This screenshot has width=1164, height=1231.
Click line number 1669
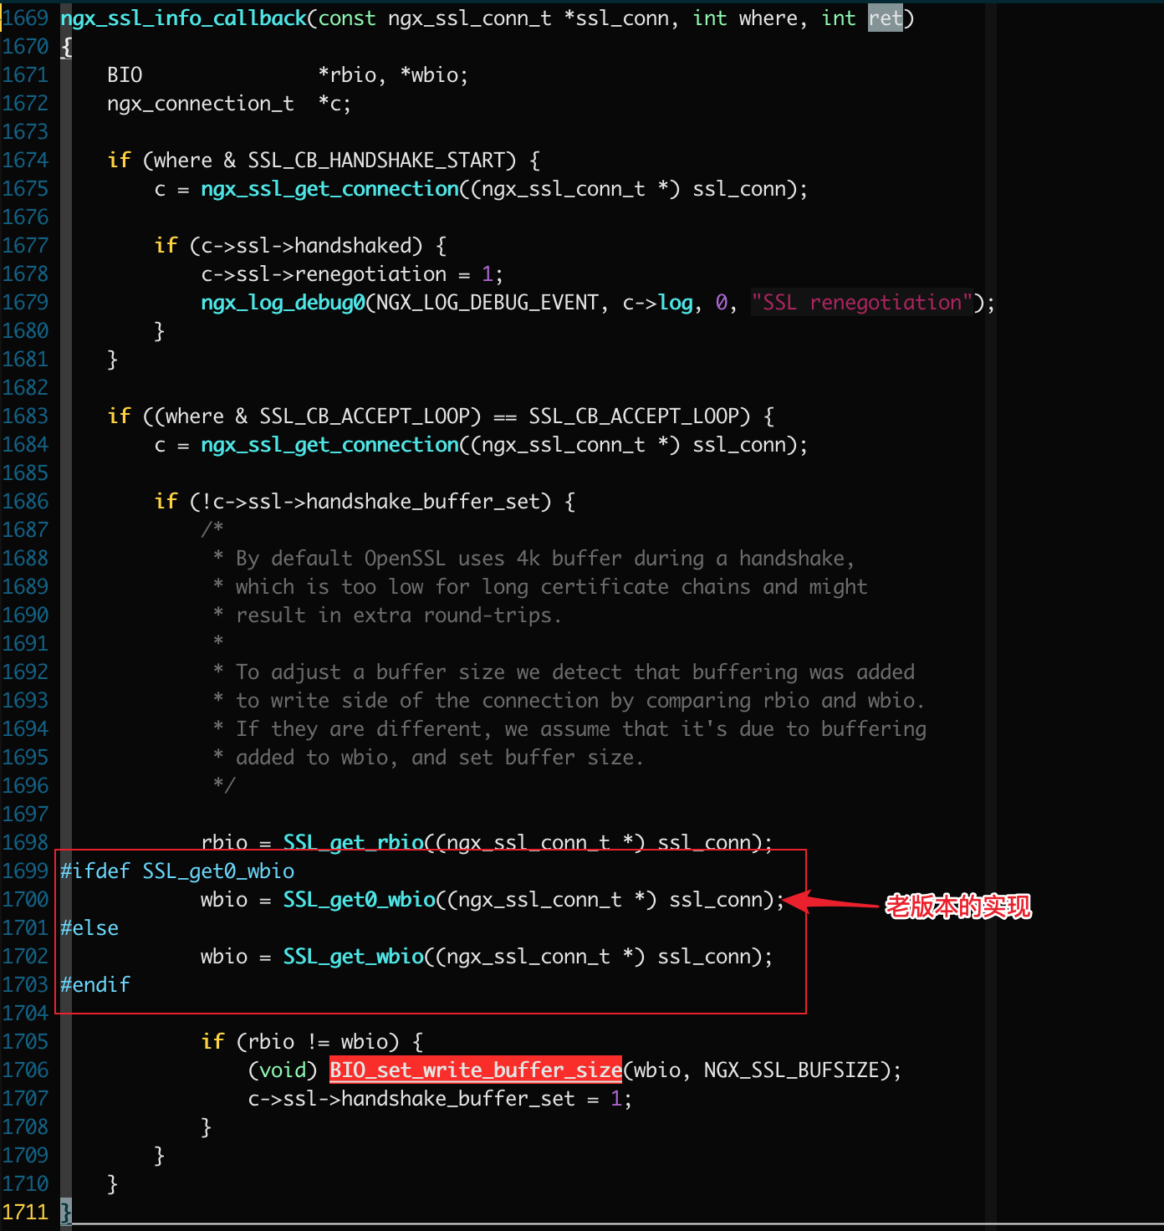pyautogui.click(x=25, y=18)
